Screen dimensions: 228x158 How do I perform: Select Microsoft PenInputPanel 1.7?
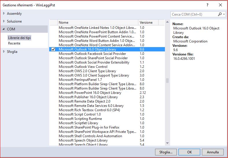[107, 80]
